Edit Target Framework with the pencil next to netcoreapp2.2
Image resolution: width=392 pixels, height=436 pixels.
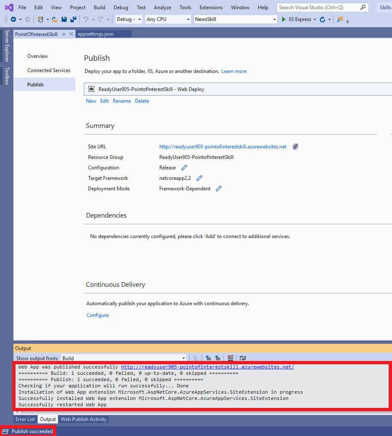point(199,178)
